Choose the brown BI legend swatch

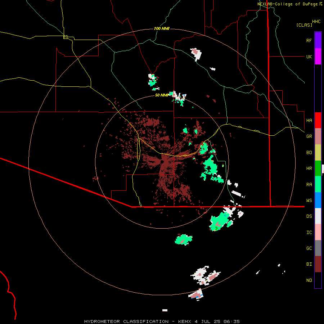(x=318, y=264)
